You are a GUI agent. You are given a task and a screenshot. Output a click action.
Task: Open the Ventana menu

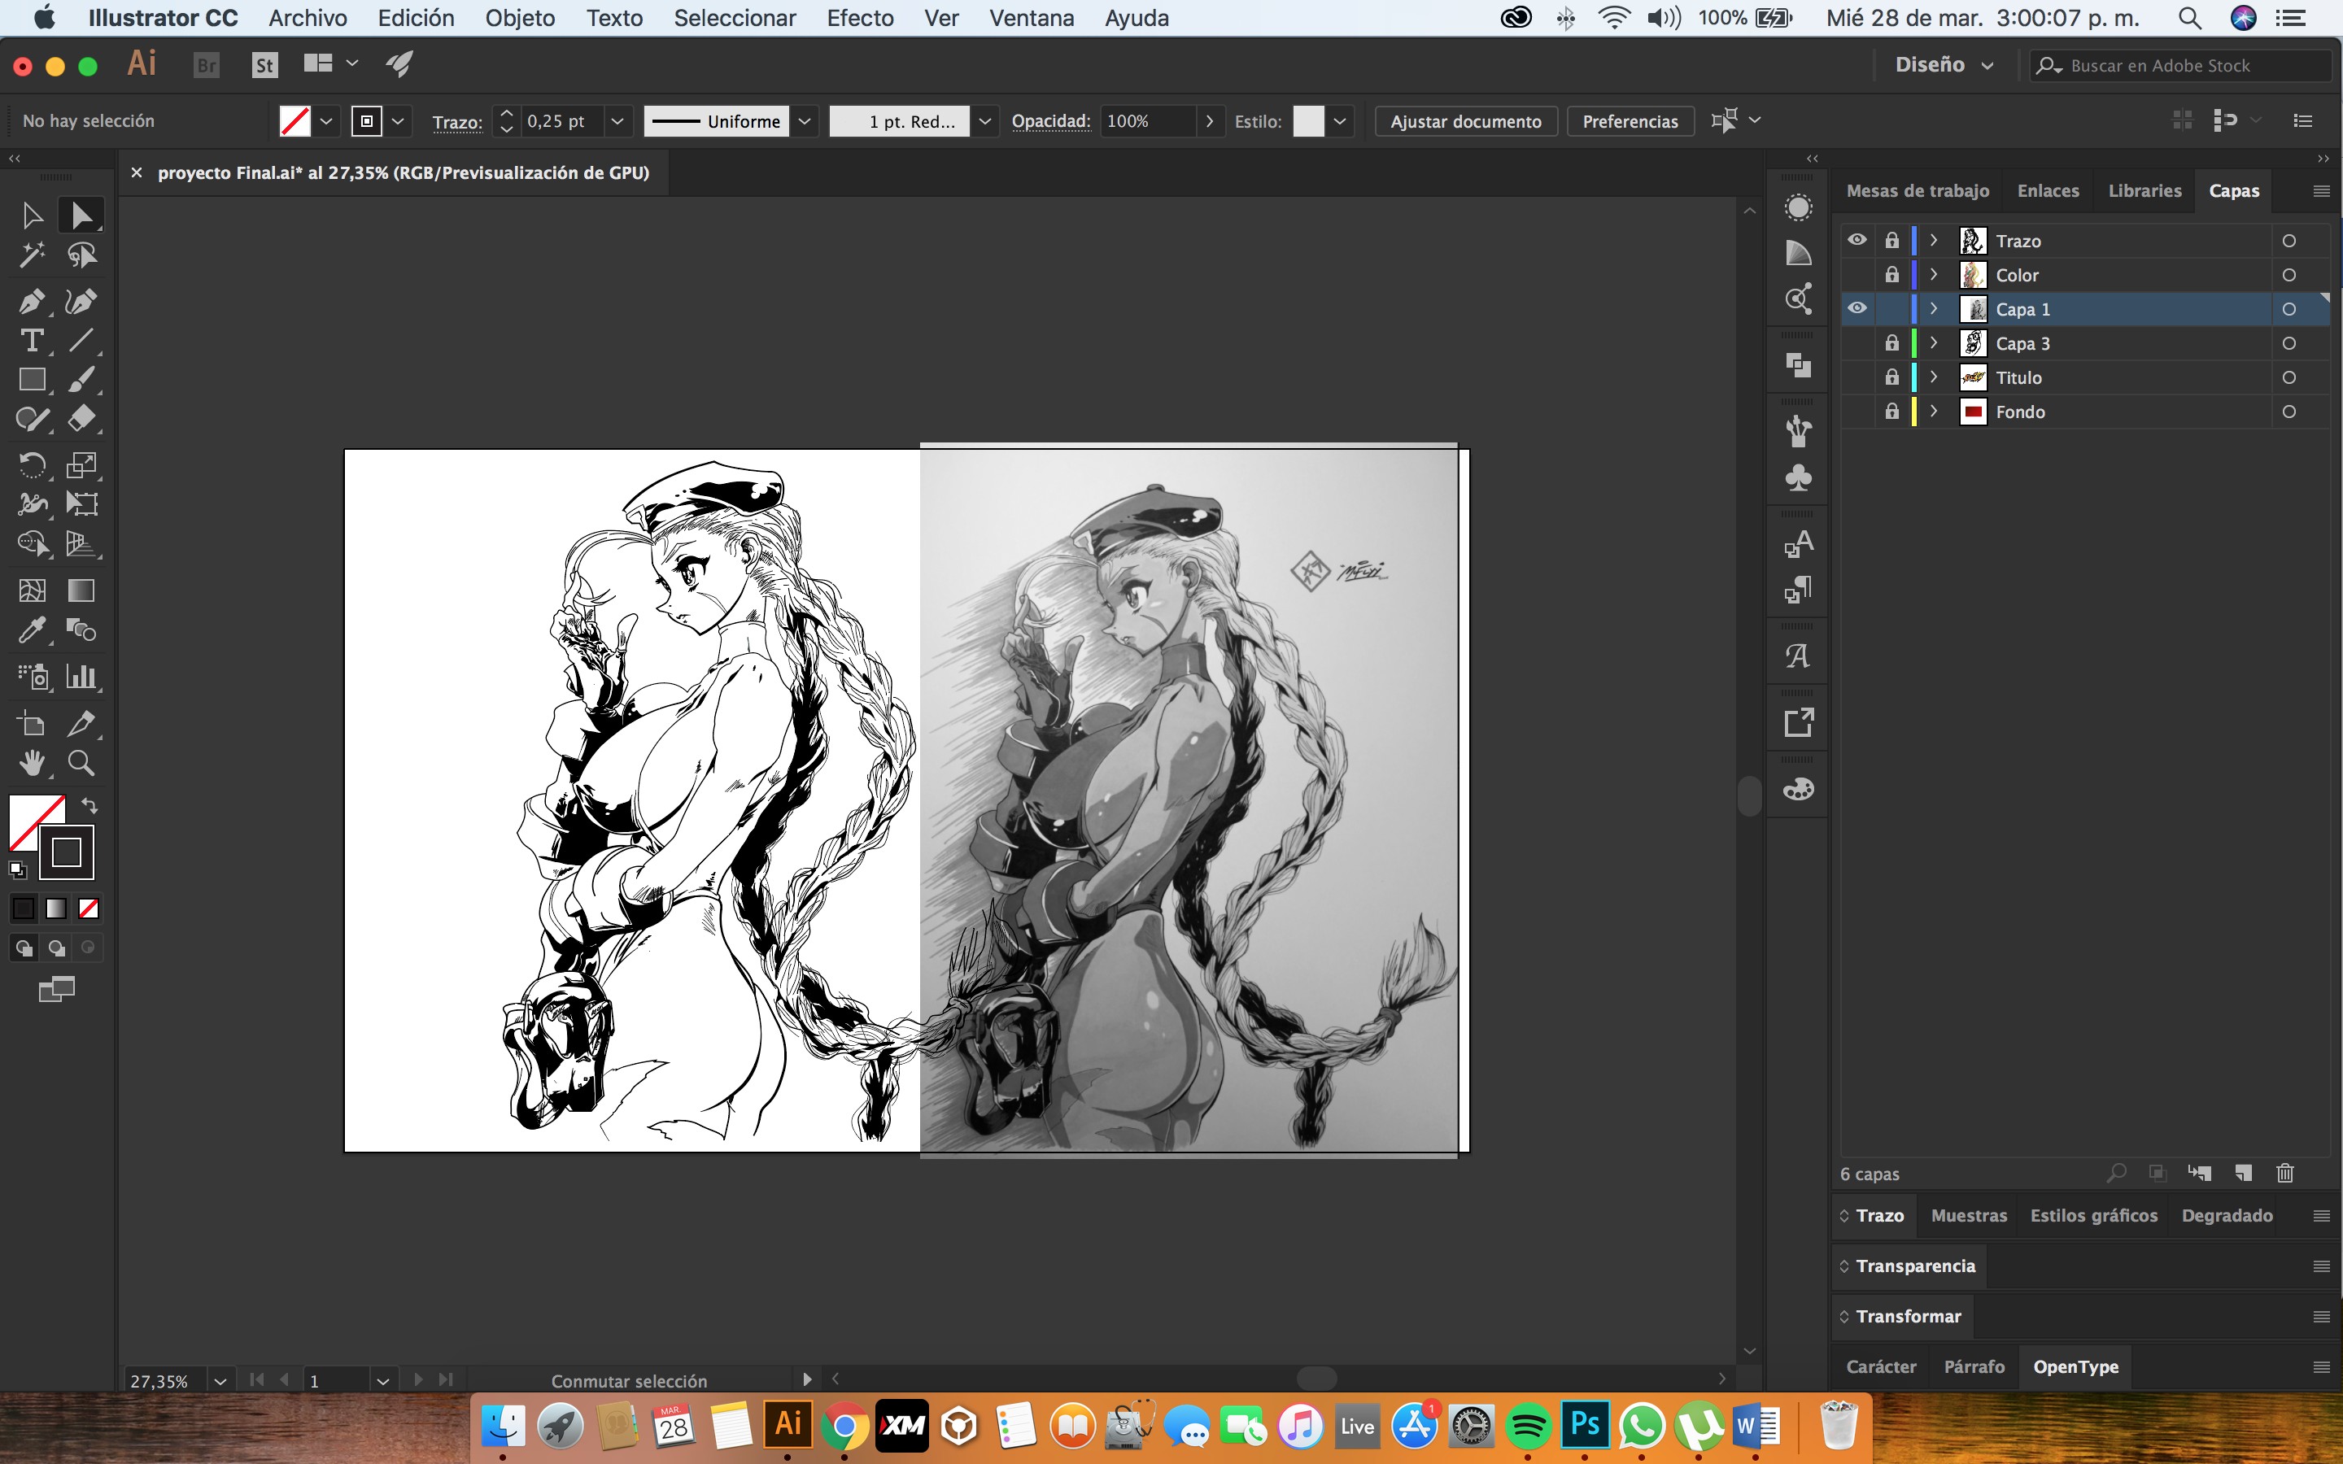[x=1031, y=17]
